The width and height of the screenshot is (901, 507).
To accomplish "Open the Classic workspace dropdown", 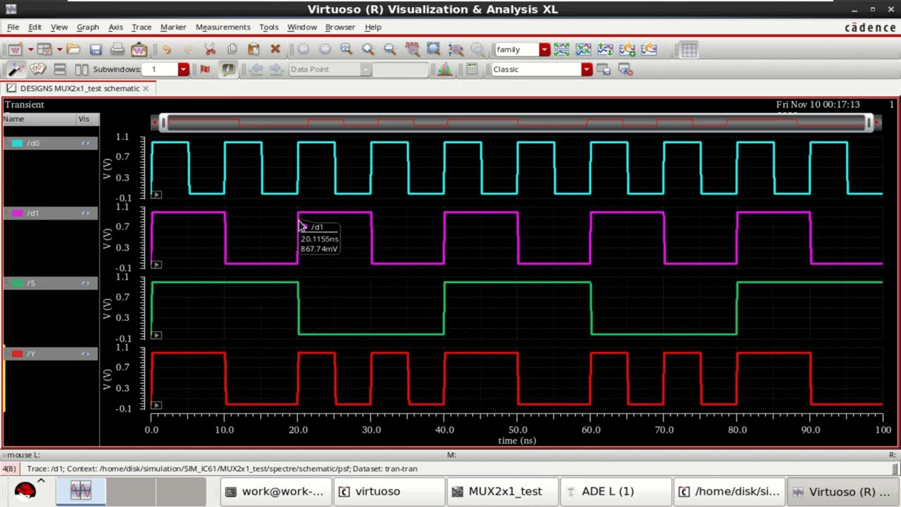I will [x=586, y=69].
